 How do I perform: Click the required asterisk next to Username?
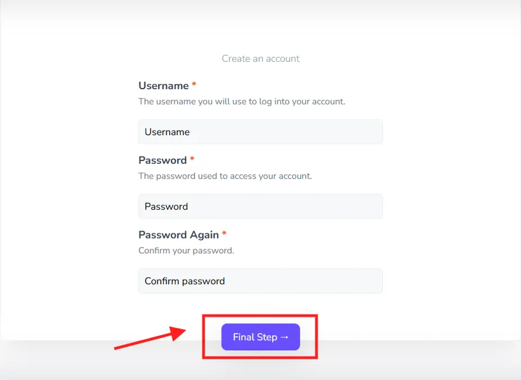tap(193, 84)
